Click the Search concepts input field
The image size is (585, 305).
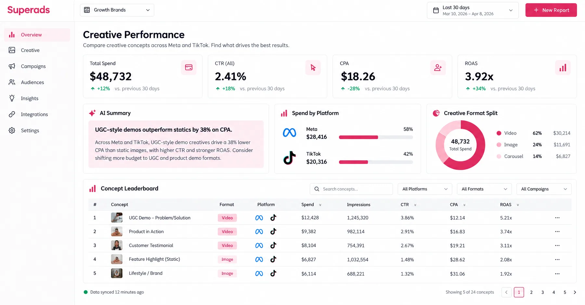(x=351, y=189)
